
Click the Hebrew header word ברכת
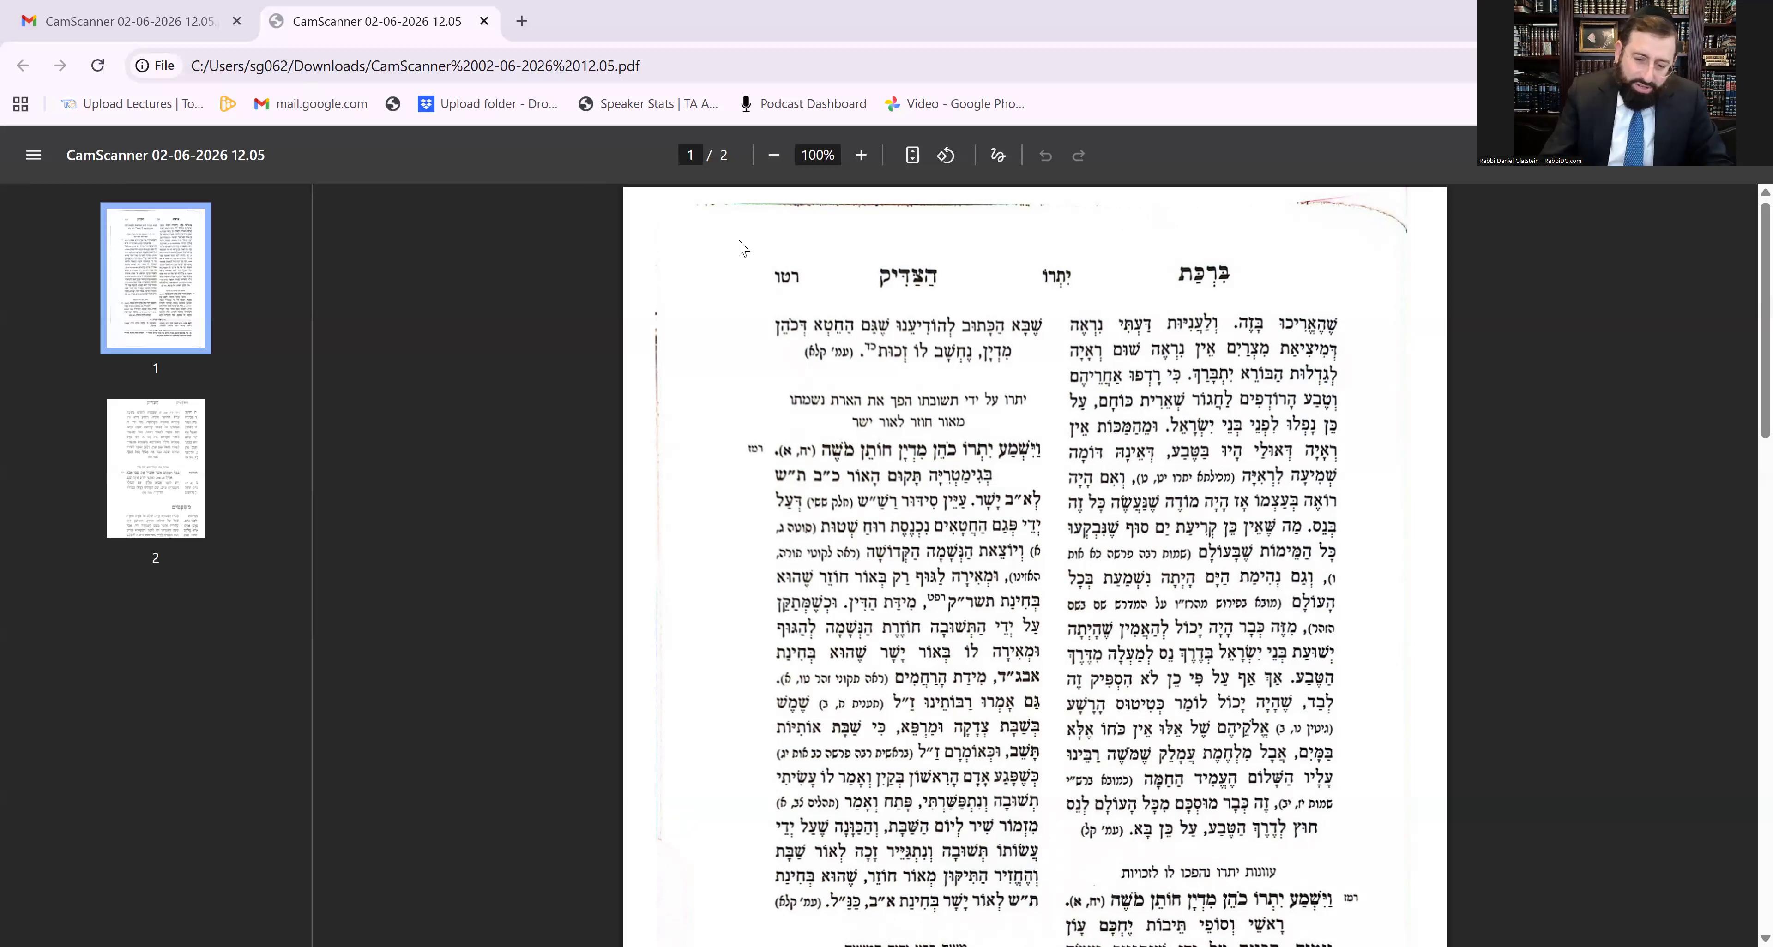(x=1205, y=274)
